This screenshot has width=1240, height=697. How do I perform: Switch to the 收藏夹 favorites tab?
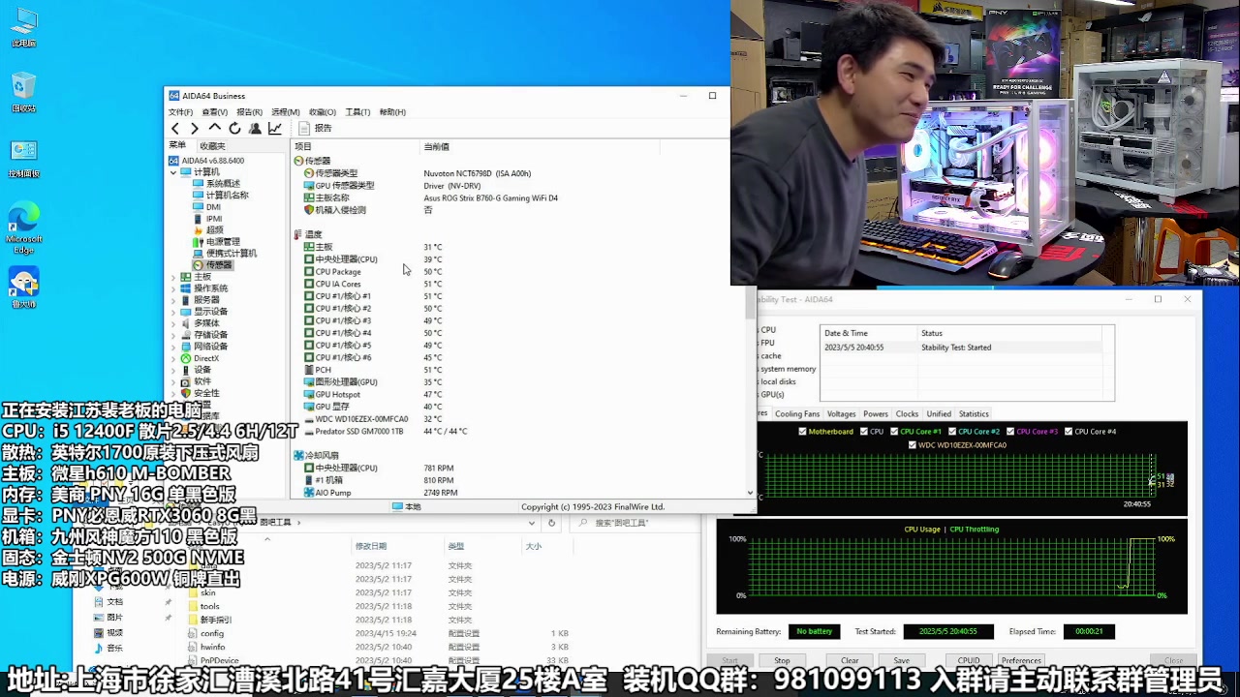click(x=212, y=146)
